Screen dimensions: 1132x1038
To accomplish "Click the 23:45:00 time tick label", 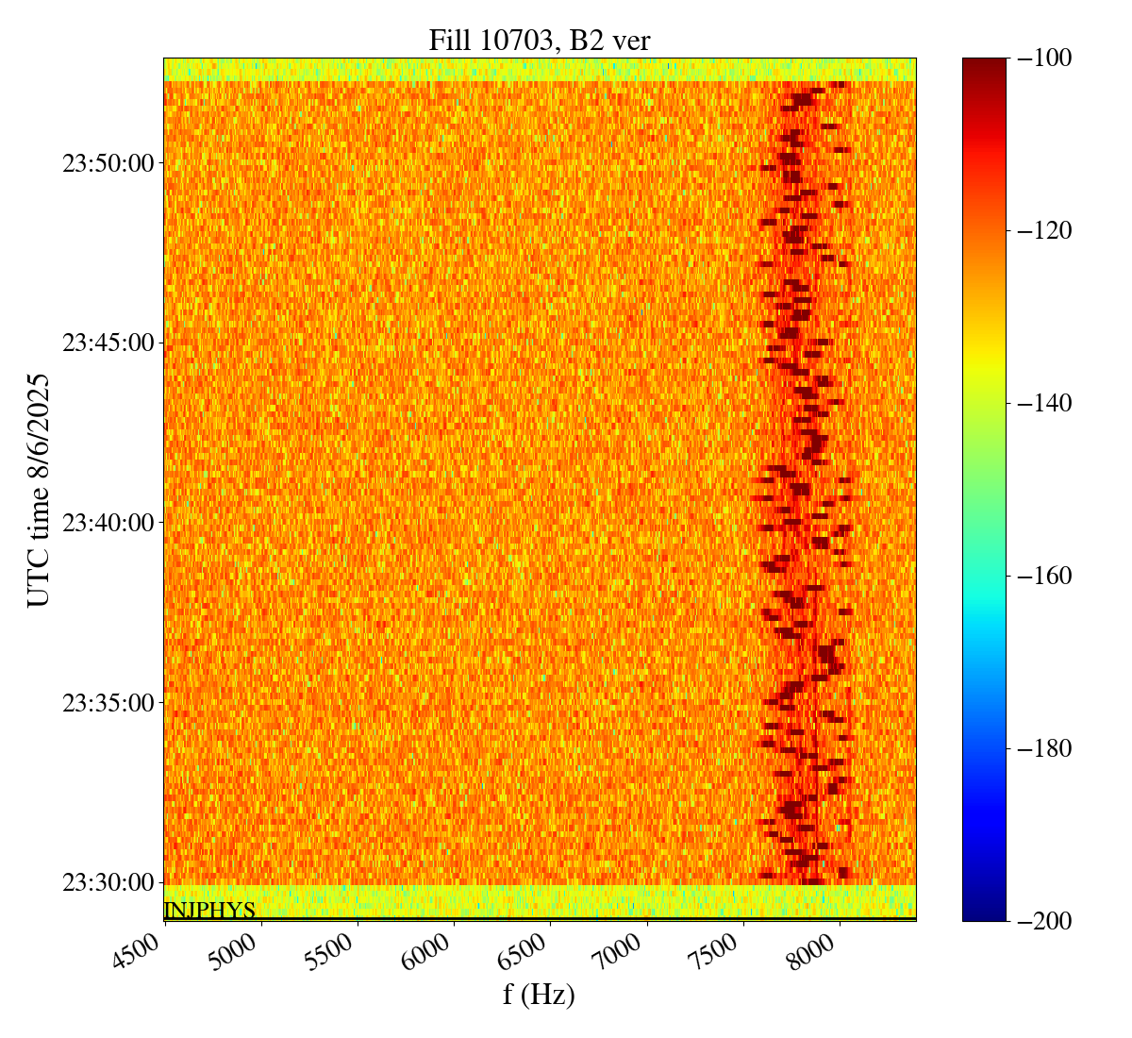I will (108, 343).
